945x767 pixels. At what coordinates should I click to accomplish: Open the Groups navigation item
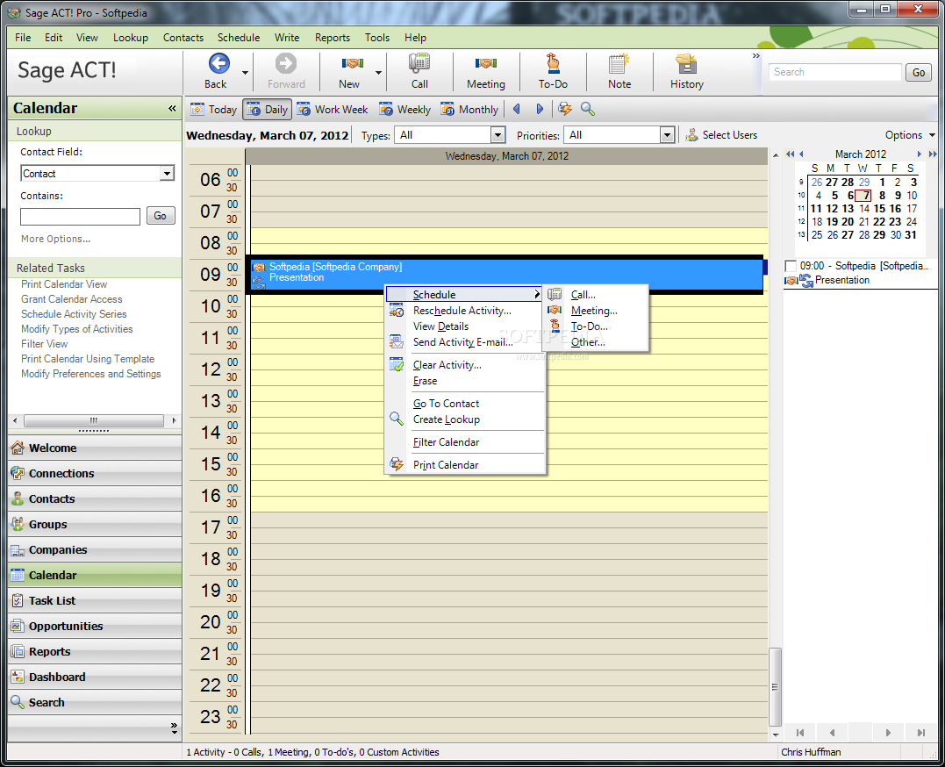point(95,524)
